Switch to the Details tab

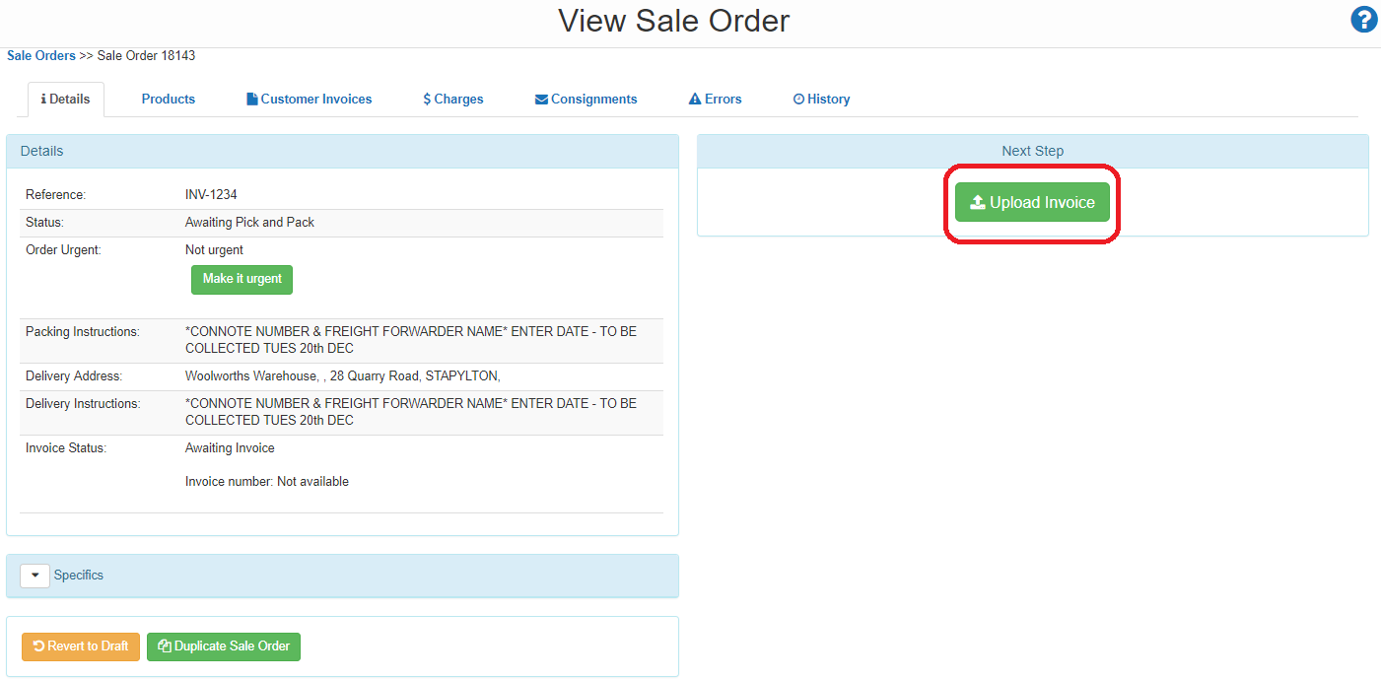coord(66,99)
